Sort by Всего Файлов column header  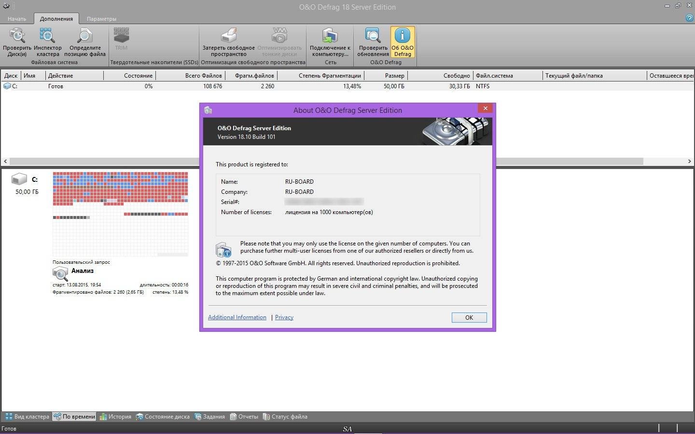coord(190,76)
